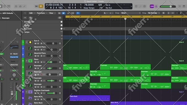187x105 pixels.
Task: Click the Marker global track add button
Action: [x=61, y=25]
